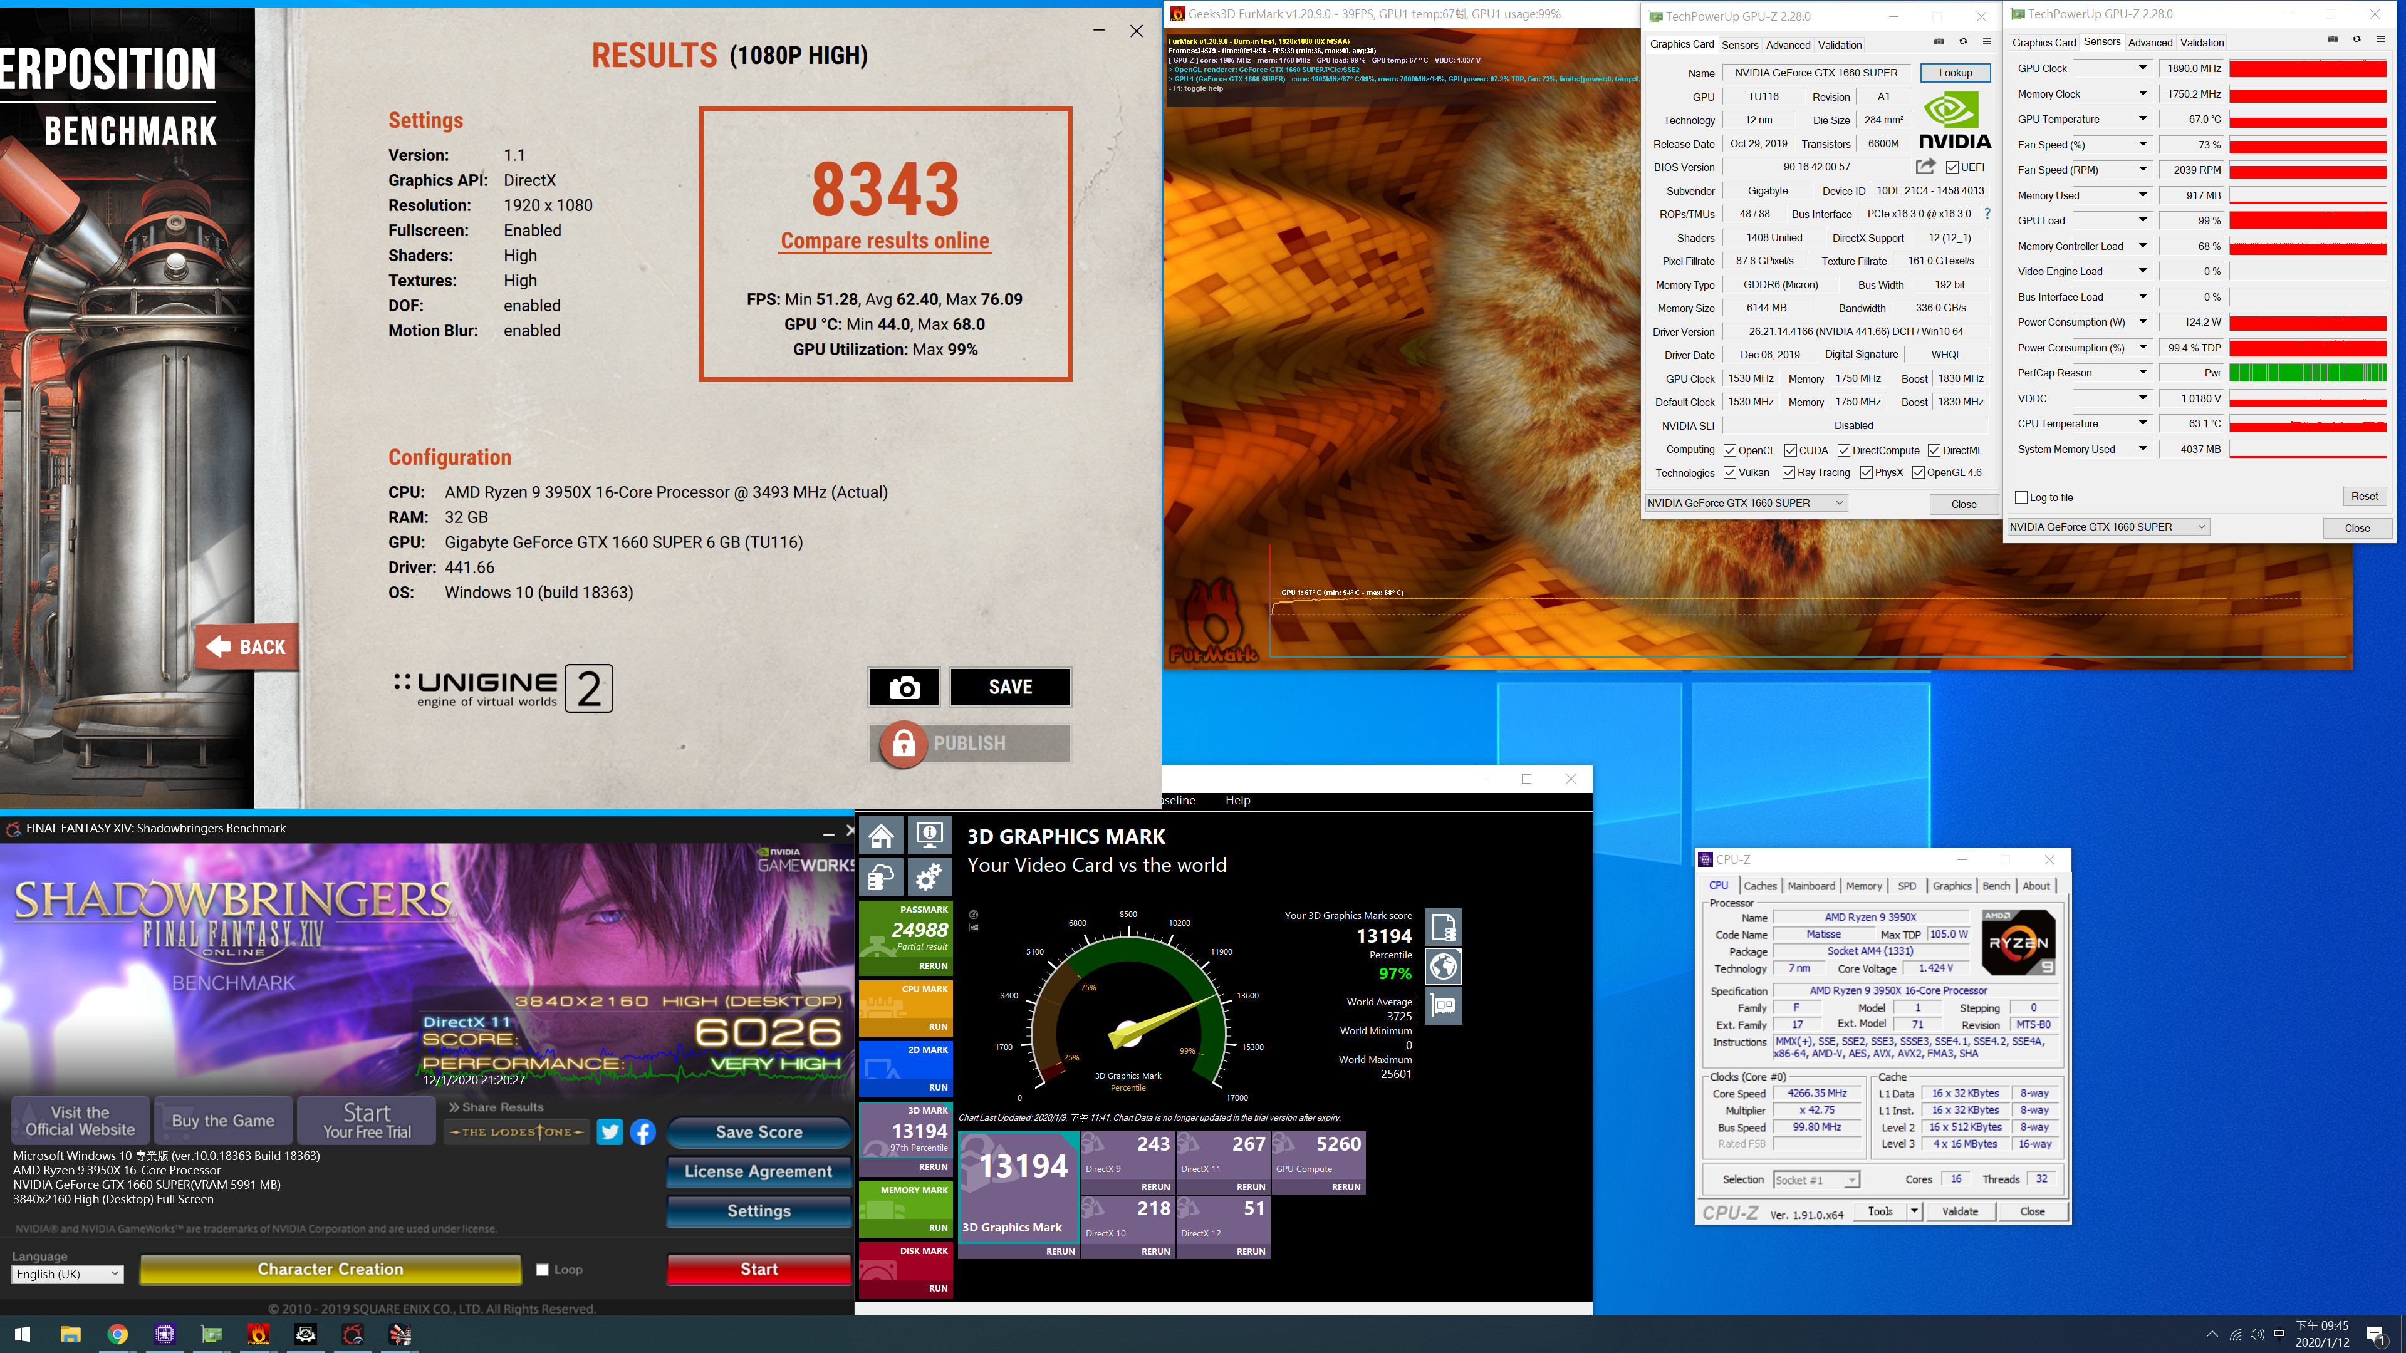
Task: Click the PassMark export results document icon
Action: click(1443, 927)
